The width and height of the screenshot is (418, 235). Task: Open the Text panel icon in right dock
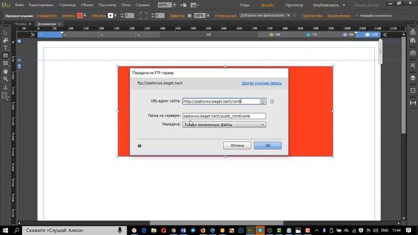pyautogui.click(x=413, y=65)
